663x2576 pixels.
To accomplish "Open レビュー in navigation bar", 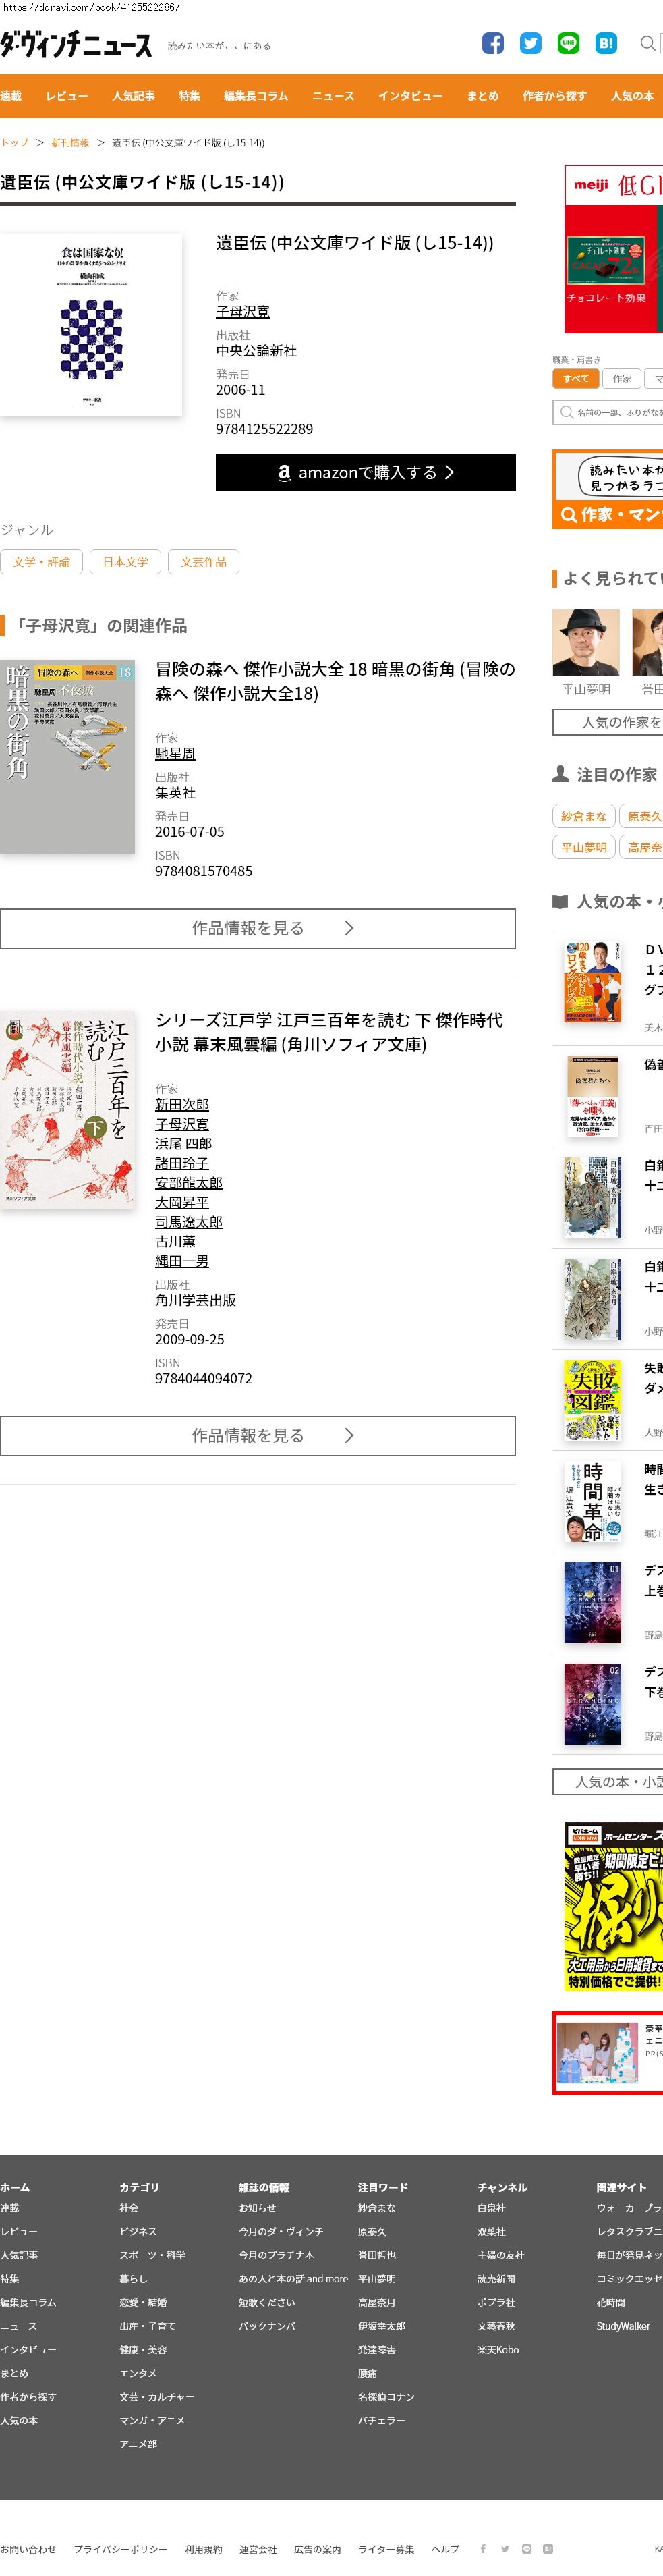I will click(67, 96).
